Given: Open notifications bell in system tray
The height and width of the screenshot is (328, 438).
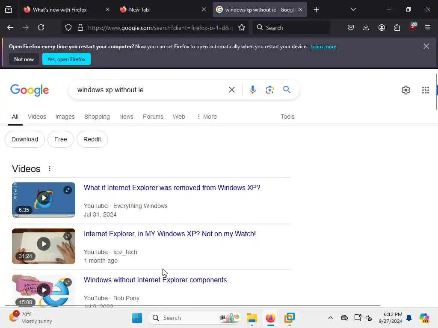Looking at the screenshot, I should point(409,318).
